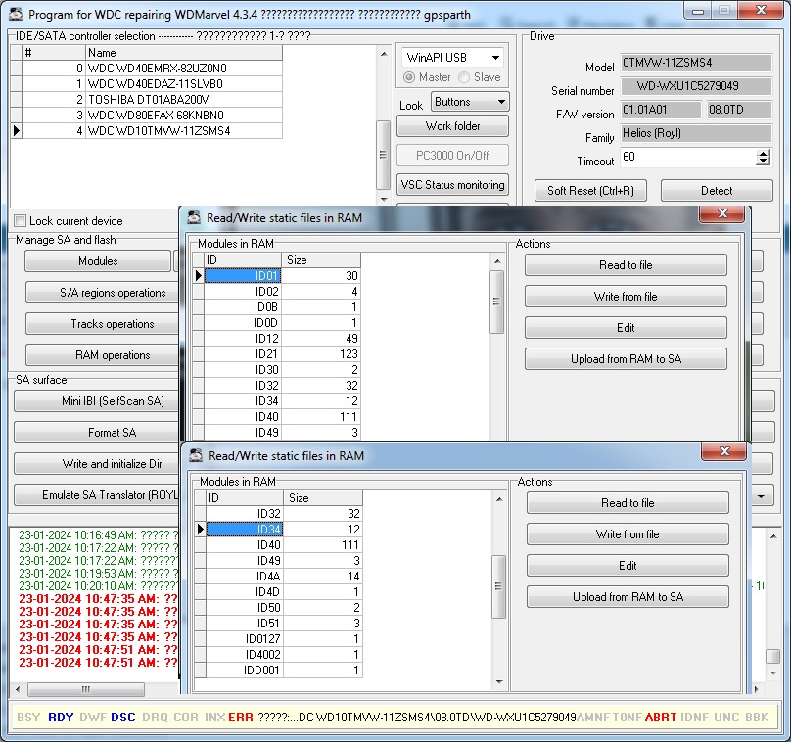Click the icon of the lower Read/Write static files dialog

tap(196, 455)
